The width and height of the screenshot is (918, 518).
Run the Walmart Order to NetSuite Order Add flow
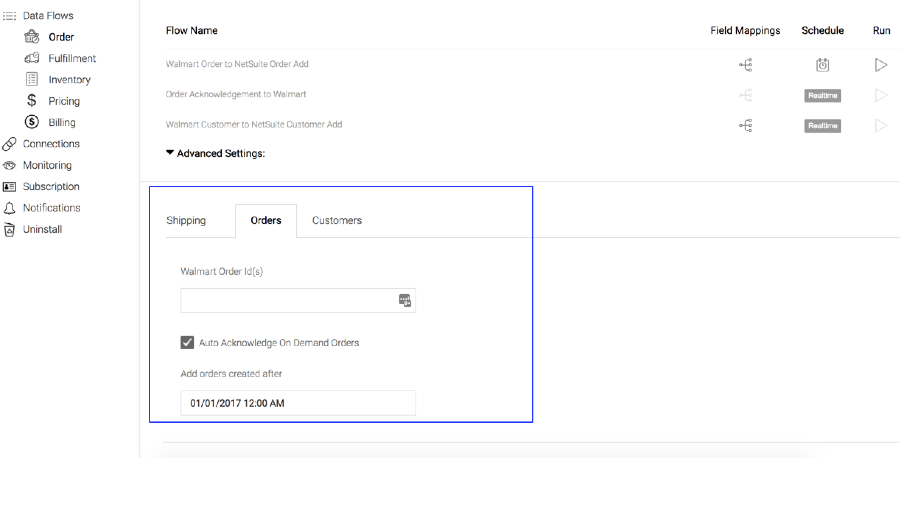(881, 65)
